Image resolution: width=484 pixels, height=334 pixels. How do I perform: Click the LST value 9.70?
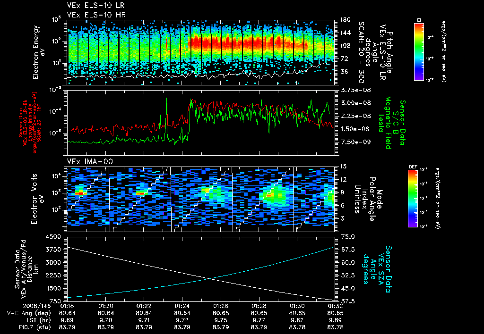pos(105,320)
